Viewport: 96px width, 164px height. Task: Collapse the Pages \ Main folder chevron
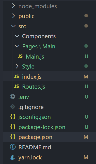click(17, 46)
